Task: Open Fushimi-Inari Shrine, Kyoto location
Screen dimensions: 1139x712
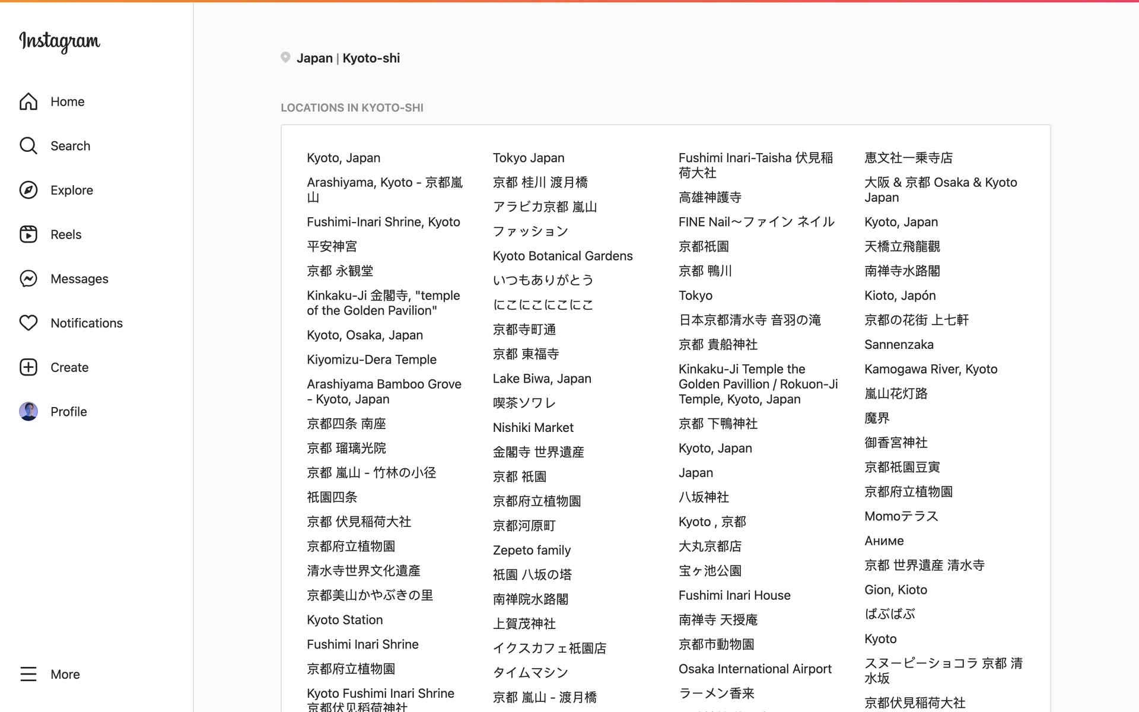Action: click(383, 222)
